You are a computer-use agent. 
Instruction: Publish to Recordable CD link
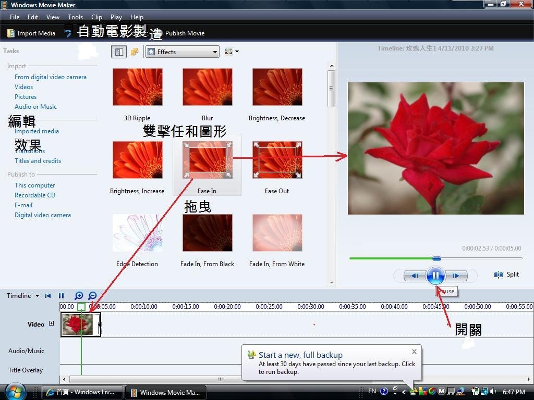coord(35,195)
